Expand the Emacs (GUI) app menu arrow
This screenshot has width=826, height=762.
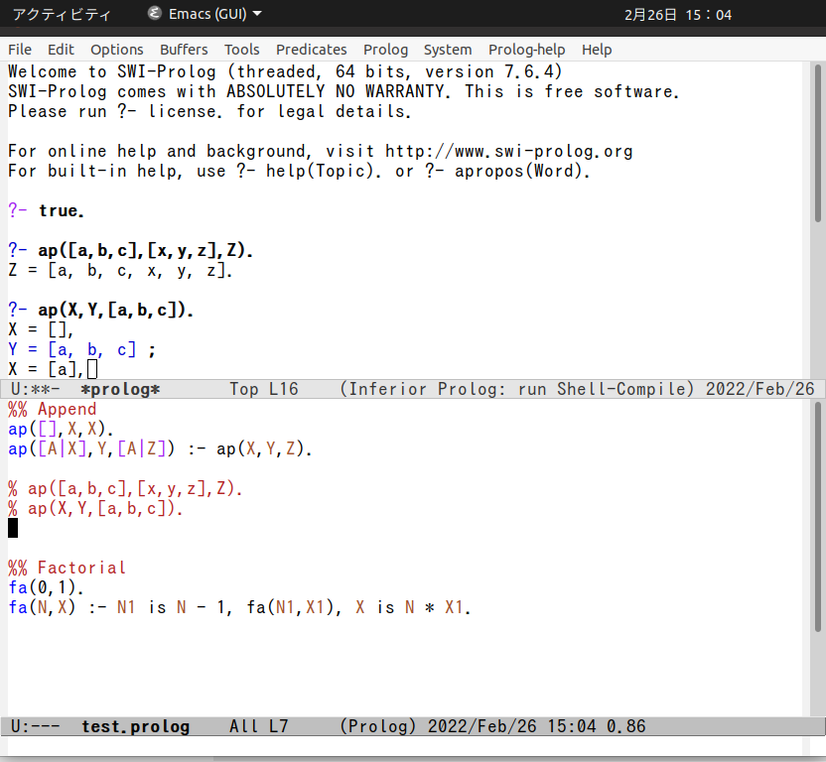[x=257, y=14]
